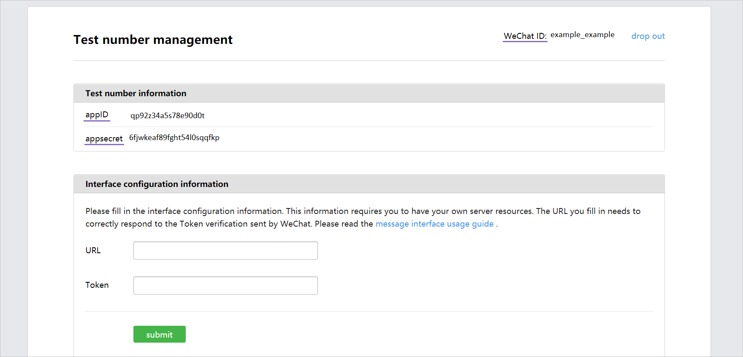This screenshot has height=357, width=743.
Task: Click the underlined appsecret label
Action: [104, 139]
